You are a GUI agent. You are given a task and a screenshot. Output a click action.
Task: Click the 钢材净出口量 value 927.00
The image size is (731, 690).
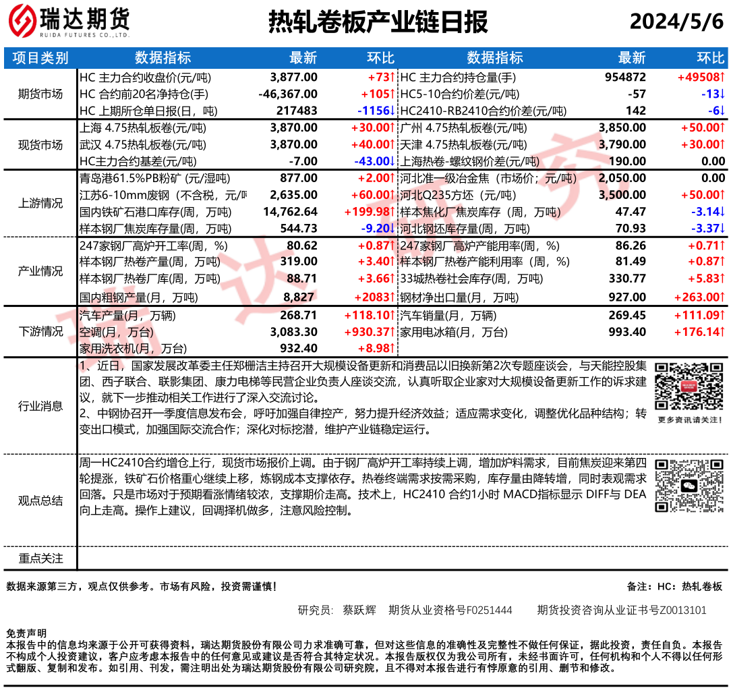pos(628,297)
